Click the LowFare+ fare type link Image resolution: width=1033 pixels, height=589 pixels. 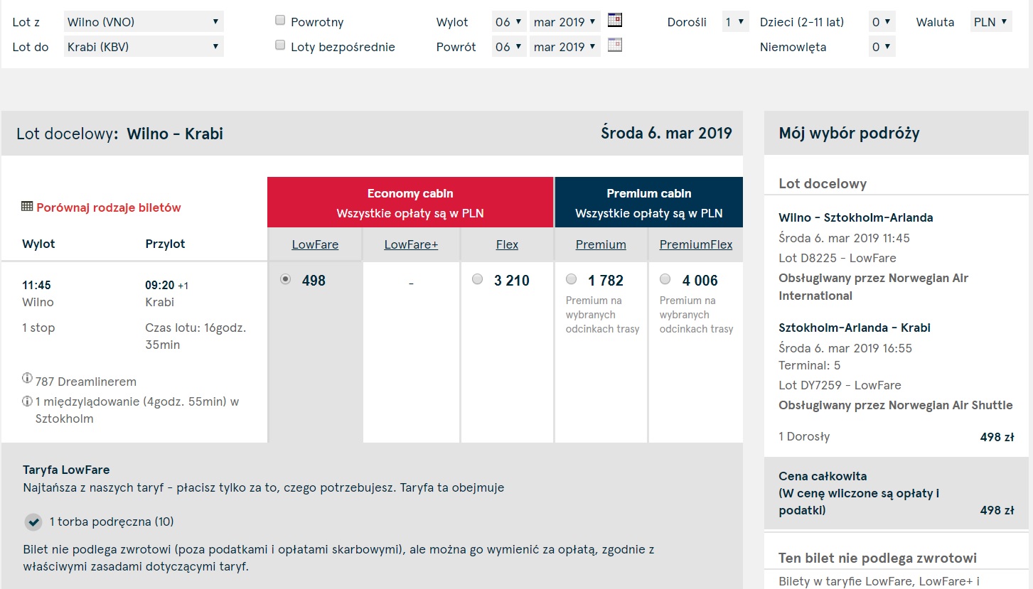412,244
